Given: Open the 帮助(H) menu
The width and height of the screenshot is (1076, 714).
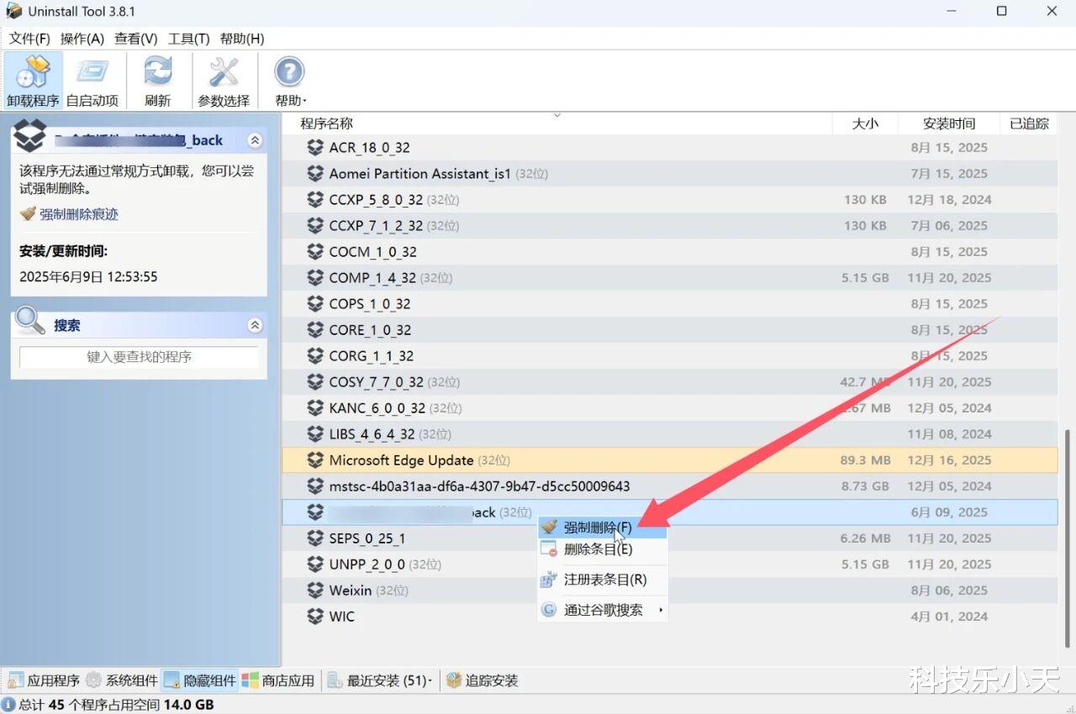Looking at the screenshot, I should click(x=242, y=39).
